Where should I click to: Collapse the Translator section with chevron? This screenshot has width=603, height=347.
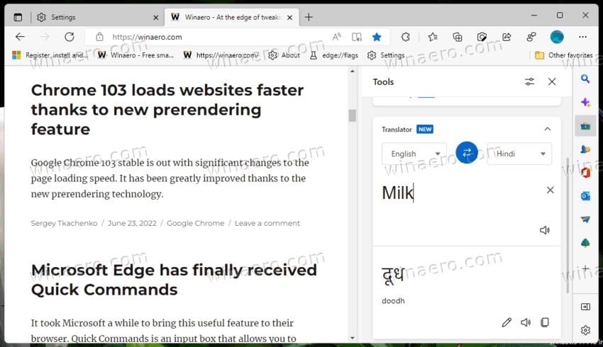pos(547,129)
